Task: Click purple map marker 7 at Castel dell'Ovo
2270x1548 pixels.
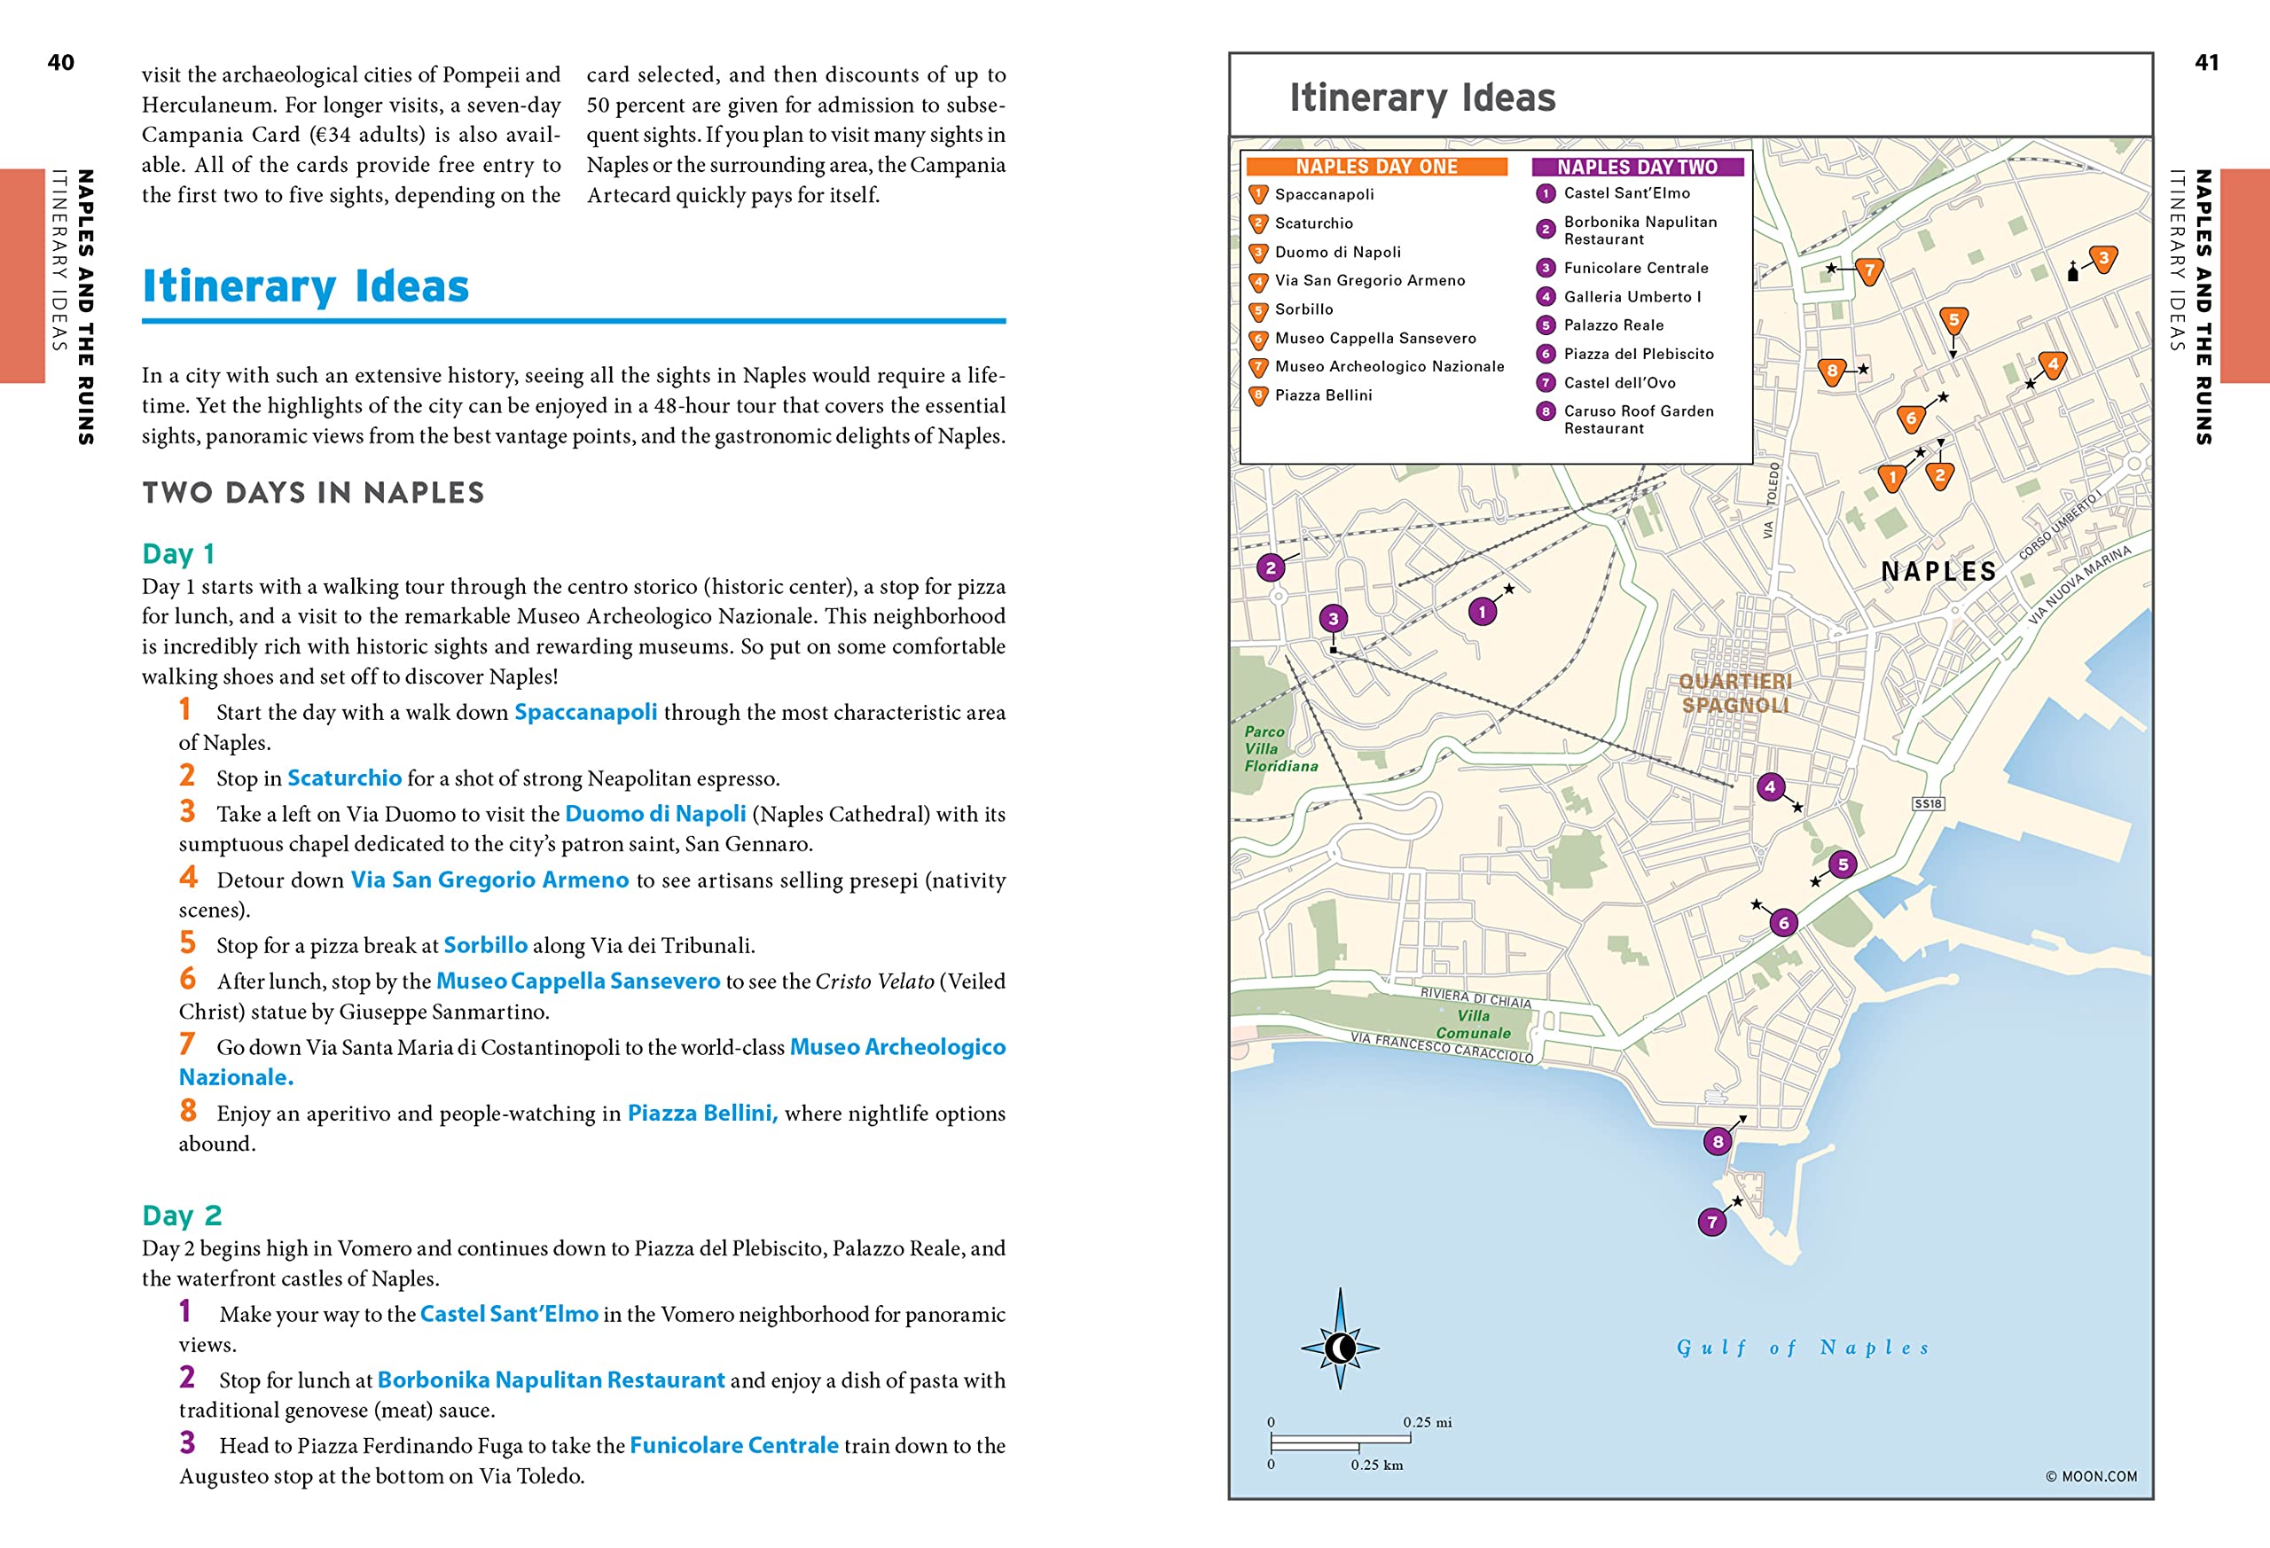Action: pyautogui.click(x=1711, y=1222)
